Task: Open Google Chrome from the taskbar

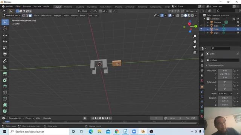Action: [117, 132]
